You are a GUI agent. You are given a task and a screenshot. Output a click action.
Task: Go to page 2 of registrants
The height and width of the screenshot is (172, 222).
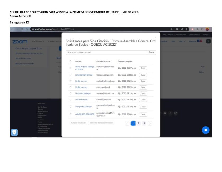(138, 123)
